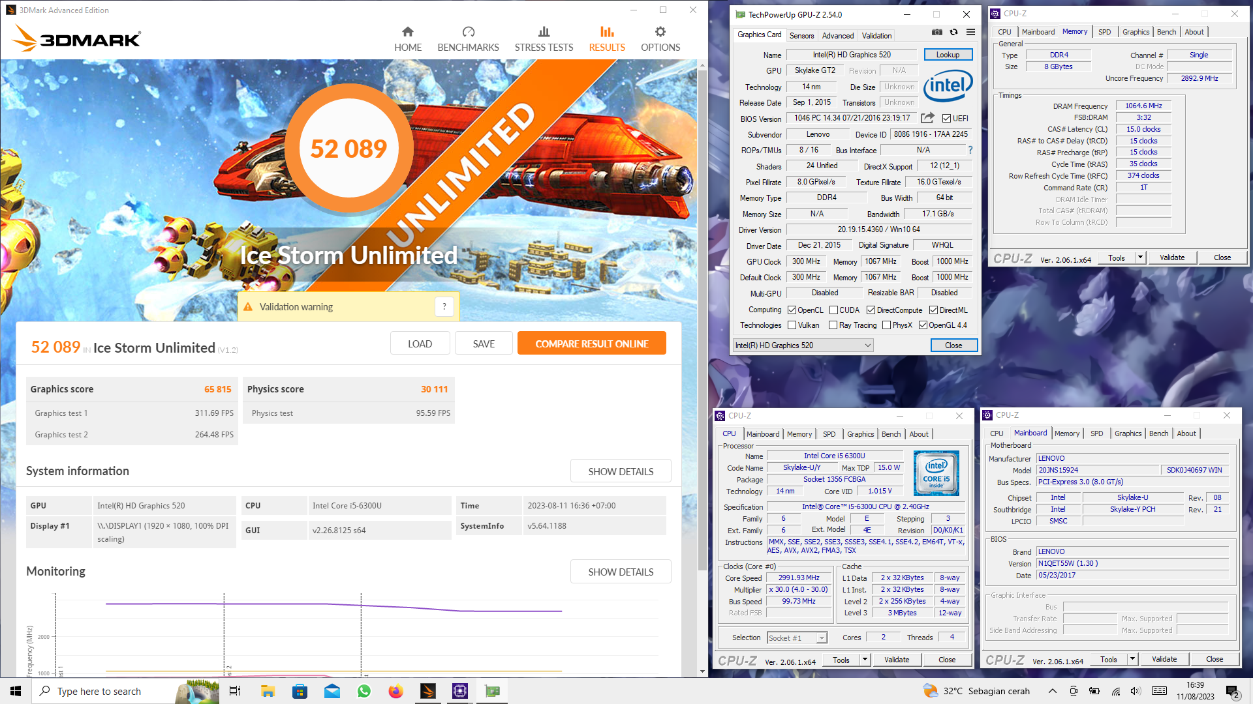Click COMPARE RESULT ONLINE button

(591, 344)
